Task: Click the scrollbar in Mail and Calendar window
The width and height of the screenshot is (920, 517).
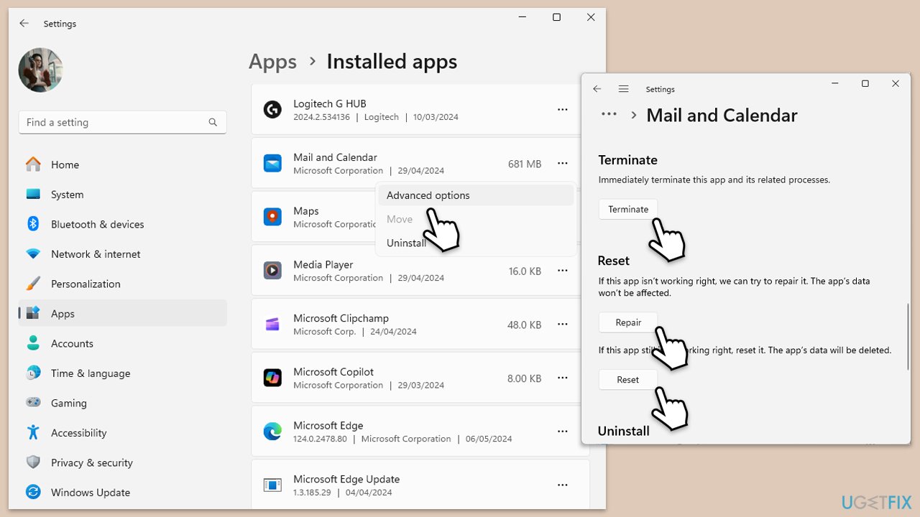Action: (x=908, y=337)
